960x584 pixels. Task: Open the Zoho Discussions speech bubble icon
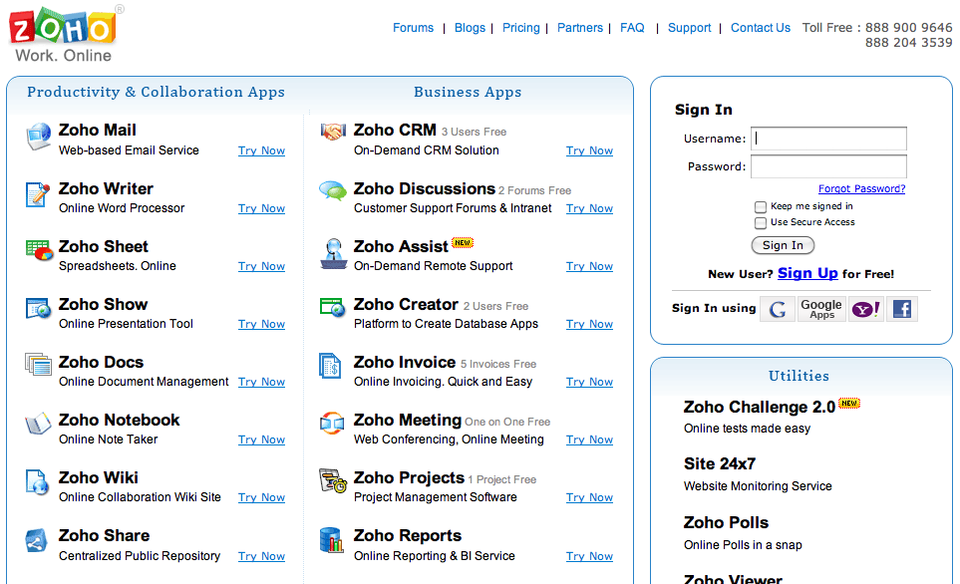(333, 190)
